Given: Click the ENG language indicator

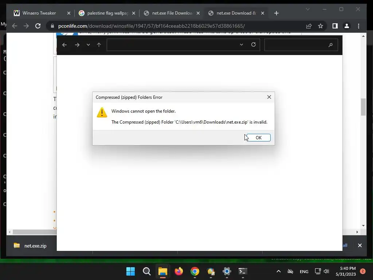Looking at the screenshot, I should pos(304,271).
